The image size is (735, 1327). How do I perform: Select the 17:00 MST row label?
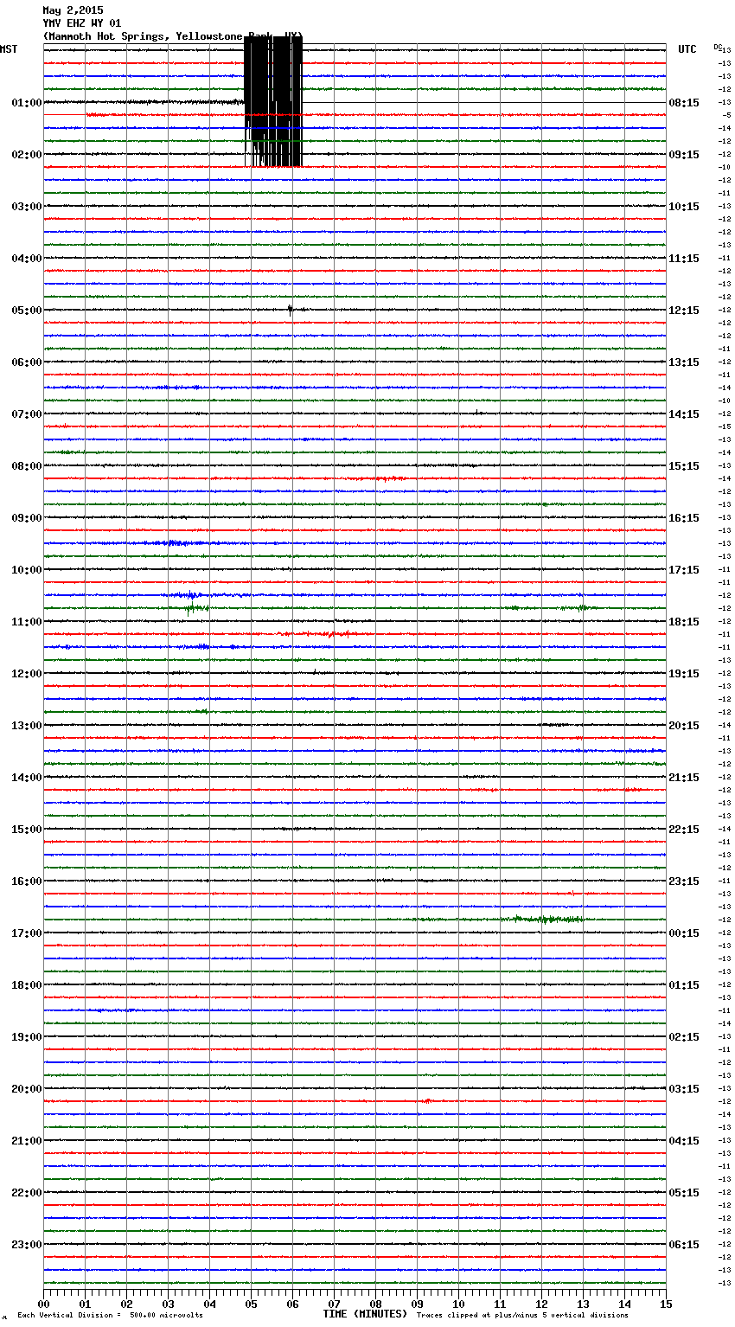coord(27,933)
